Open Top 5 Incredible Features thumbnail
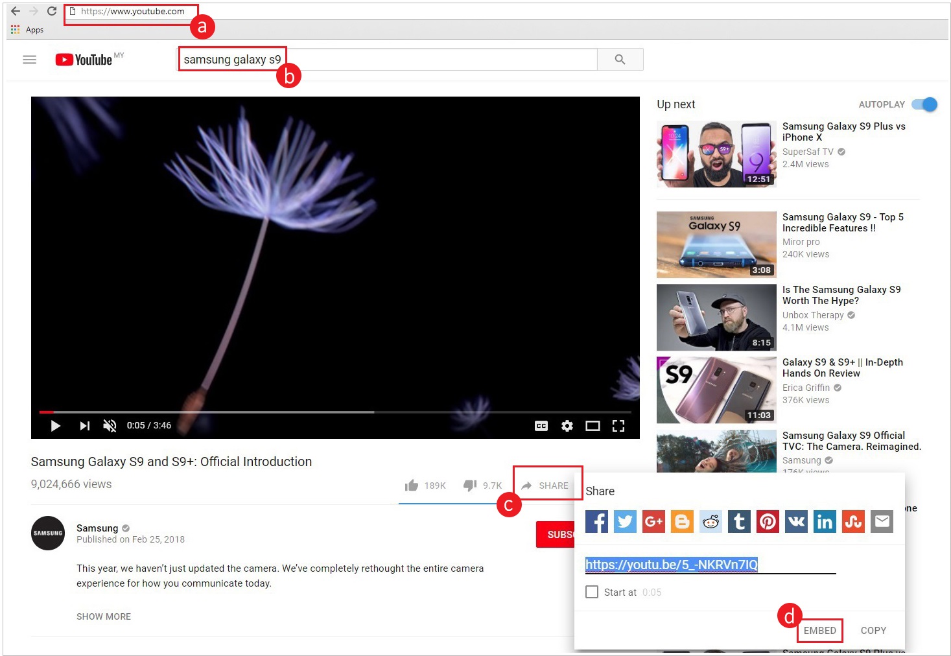951x656 pixels. pyautogui.click(x=716, y=245)
